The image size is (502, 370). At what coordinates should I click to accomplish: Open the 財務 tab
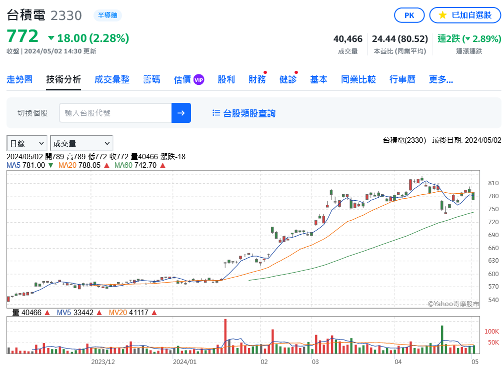(257, 79)
